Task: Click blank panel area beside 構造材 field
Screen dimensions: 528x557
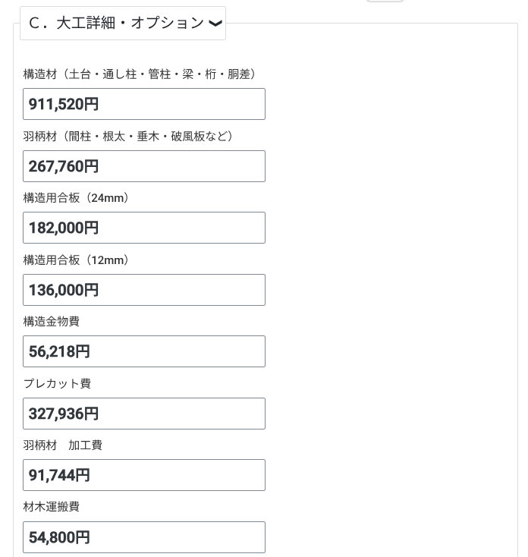Action: pyautogui.click(x=387, y=104)
